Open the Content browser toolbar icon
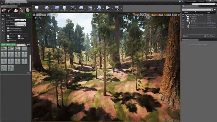This screenshot has width=217, height=122. [x=57, y=8]
